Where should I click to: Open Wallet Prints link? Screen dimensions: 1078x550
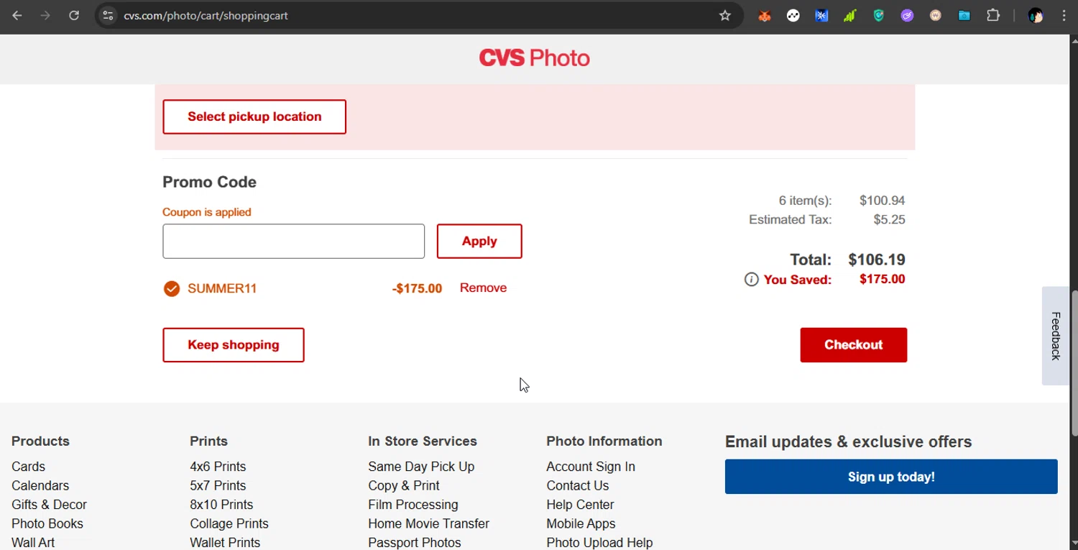coord(225,543)
